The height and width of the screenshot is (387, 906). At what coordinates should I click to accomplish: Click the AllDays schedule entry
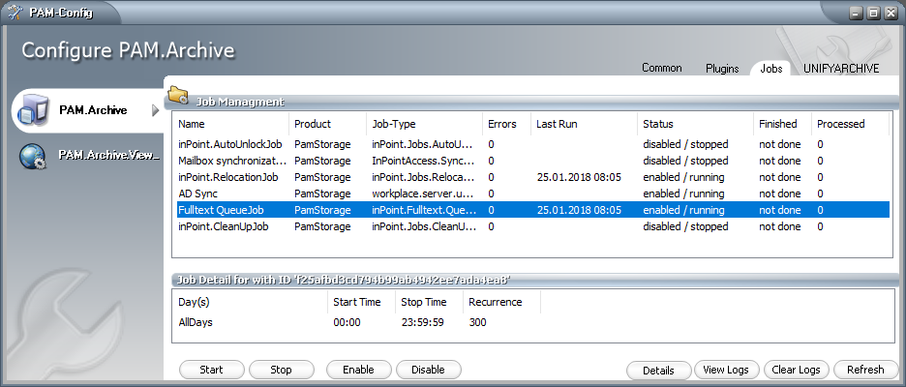click(x=196, y=322)
